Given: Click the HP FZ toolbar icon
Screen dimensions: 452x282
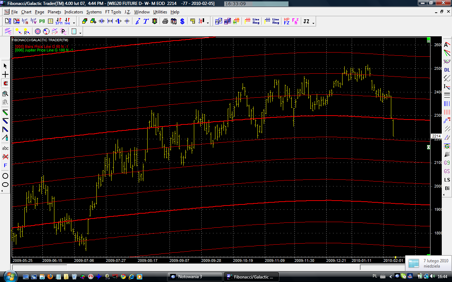Looking at the screenshot, I should tap(286, 22).
